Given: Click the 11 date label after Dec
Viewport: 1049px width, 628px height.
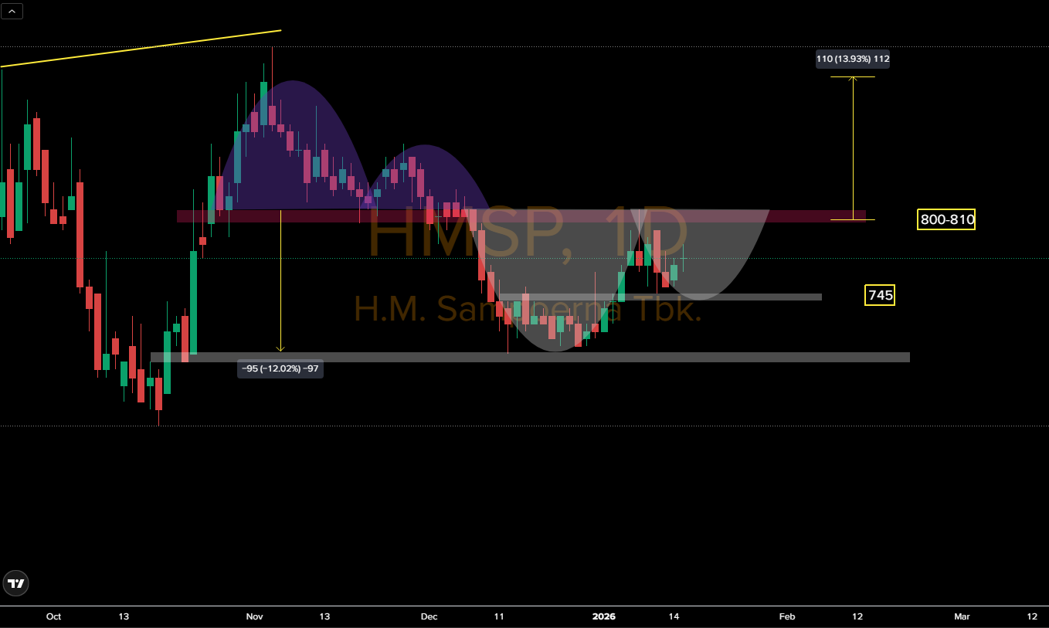Looking at the screenshot, I should click(499, 616).
